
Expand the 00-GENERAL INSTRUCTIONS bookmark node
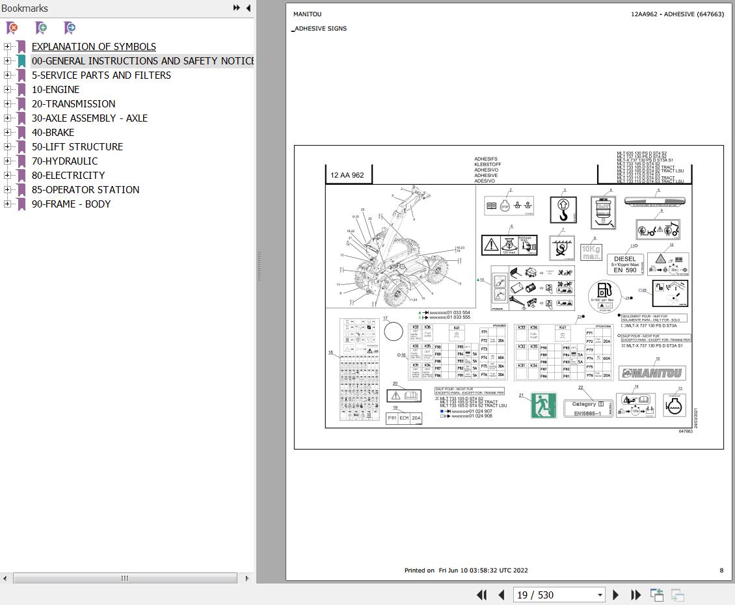[7, 61]
